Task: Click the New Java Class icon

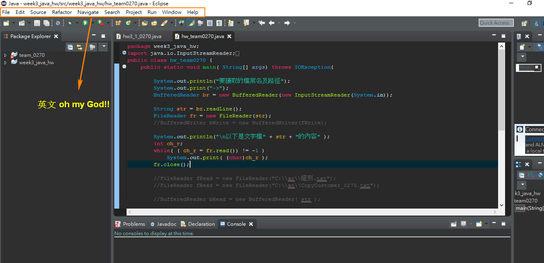Action: [129, 23]
